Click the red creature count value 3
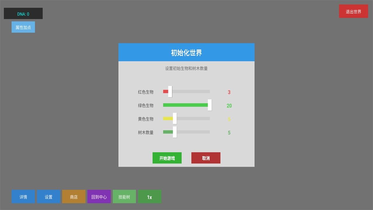Image resolution: width=373 pixels, height=210 pixels. point(229,92)
